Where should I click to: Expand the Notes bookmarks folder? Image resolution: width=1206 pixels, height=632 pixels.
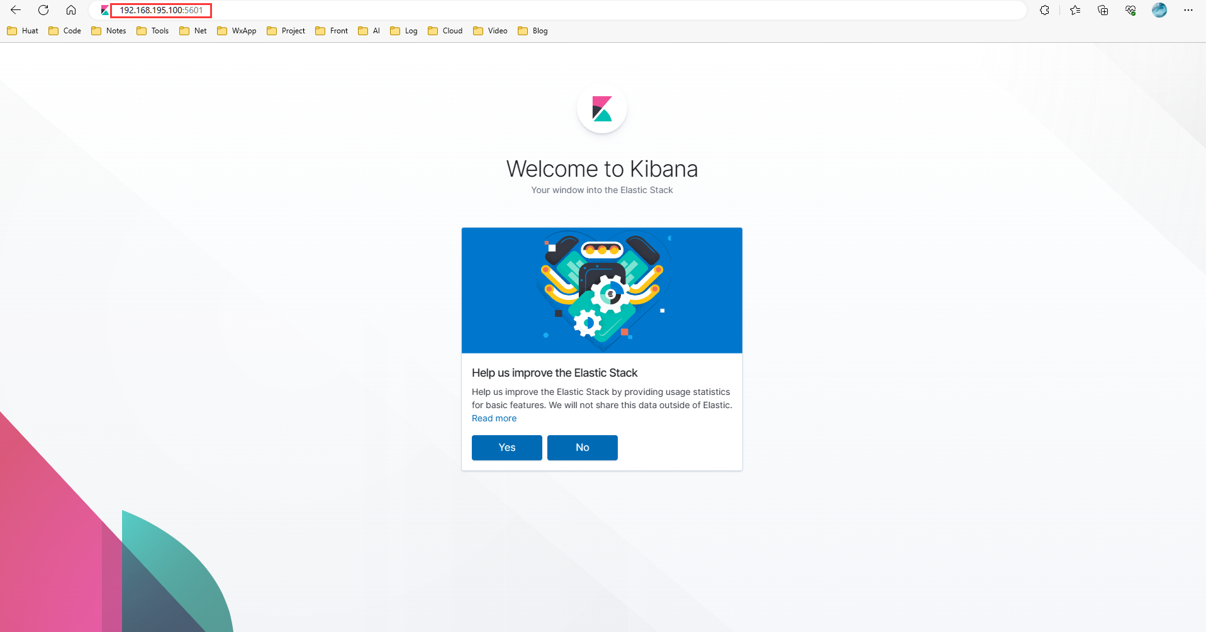pyautogui.click(x=109, y=31)
